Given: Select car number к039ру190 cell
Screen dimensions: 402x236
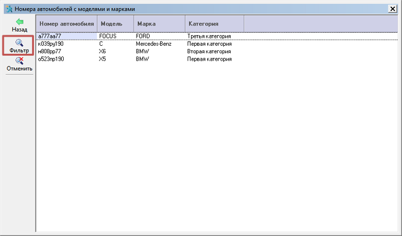Looking at the screenshot, I should point(67,44).
